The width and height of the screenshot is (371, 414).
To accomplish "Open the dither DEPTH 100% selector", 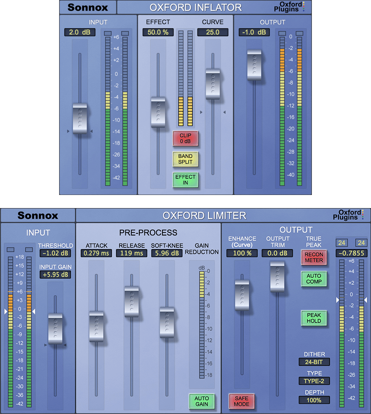I will pos(314,400).
